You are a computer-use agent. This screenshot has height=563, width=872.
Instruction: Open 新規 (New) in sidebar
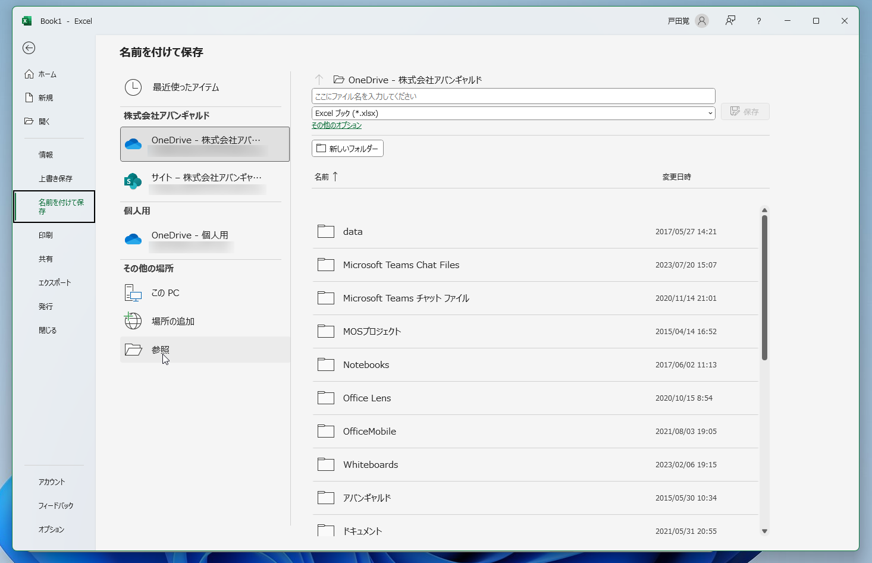[39, 97]
